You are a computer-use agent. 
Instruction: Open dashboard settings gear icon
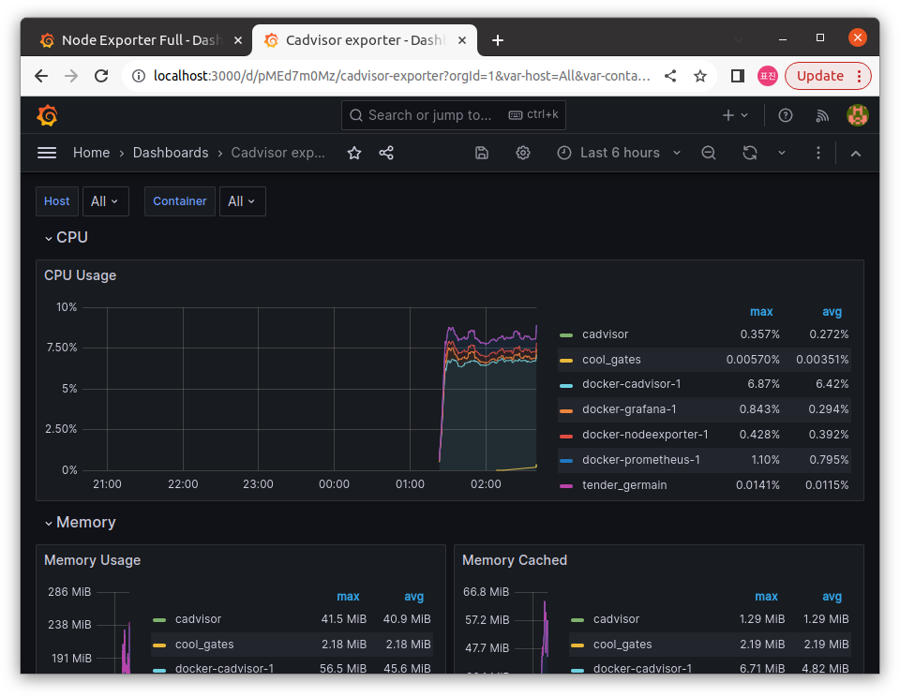pyautogui.click(x=522, y=153)
